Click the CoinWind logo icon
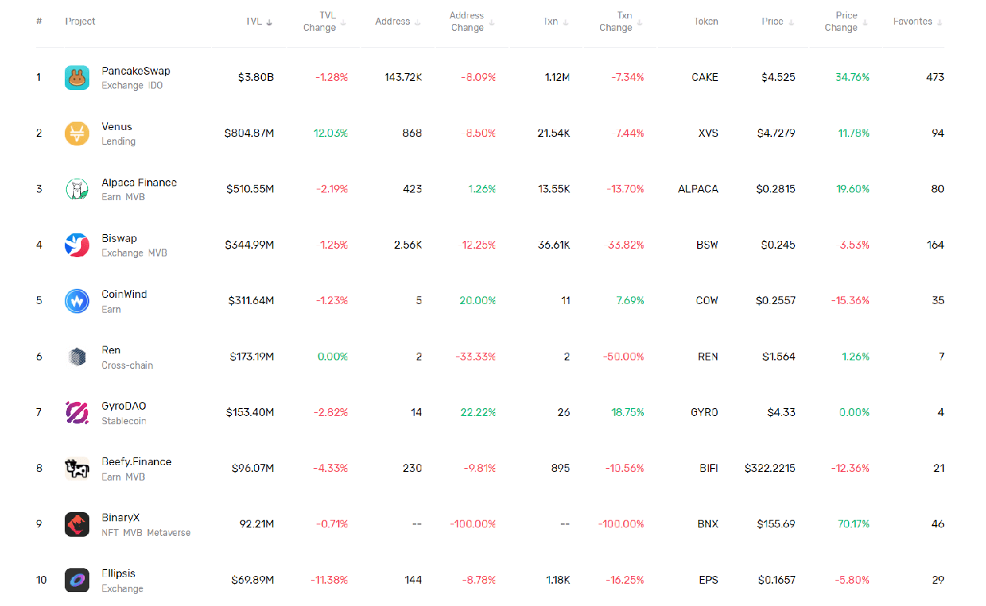The height and width of the screenshot is (606, 986). point(77,301)
